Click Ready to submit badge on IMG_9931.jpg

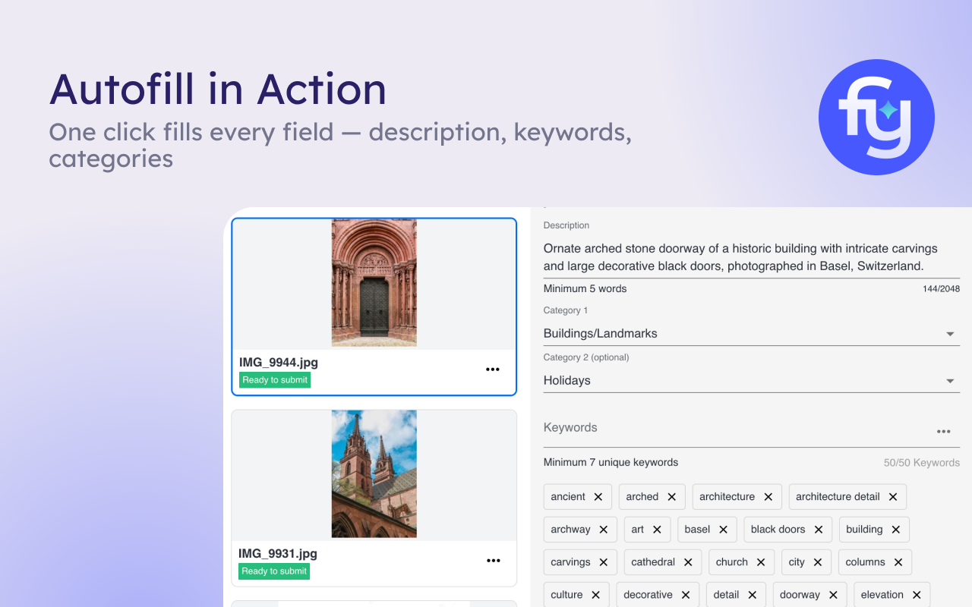(274, 571)
